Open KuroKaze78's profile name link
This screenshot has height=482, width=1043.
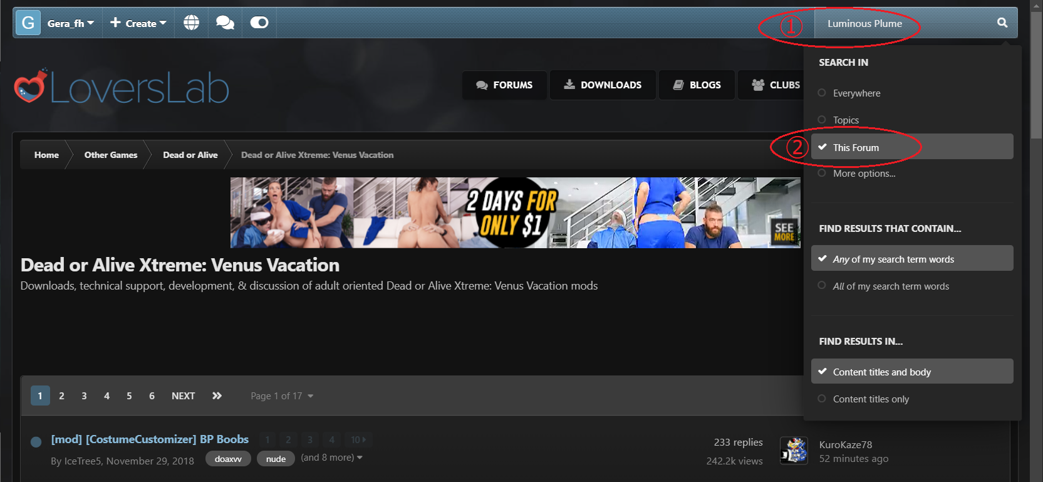coord(845,444)
